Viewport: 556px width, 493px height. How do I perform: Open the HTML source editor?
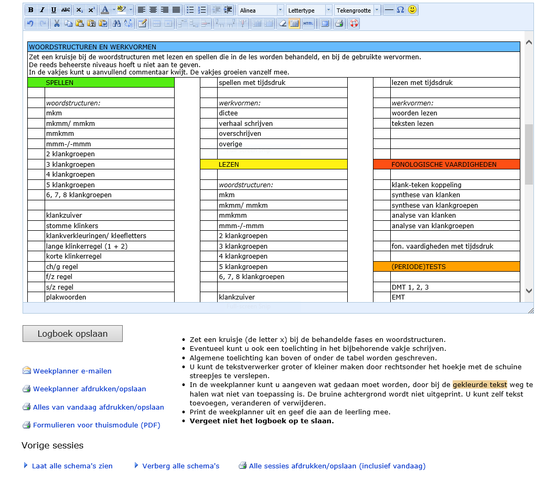[x=308, y=24]
